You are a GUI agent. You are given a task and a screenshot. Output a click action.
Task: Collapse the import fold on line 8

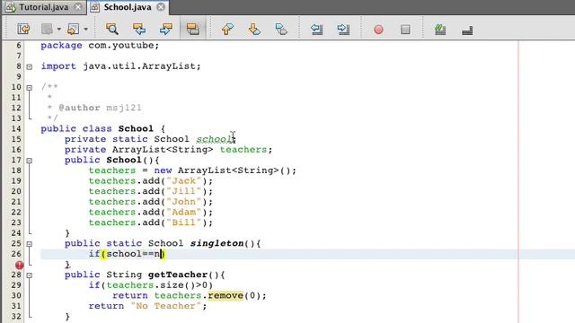pyautogui.click(x=30, y=67)
